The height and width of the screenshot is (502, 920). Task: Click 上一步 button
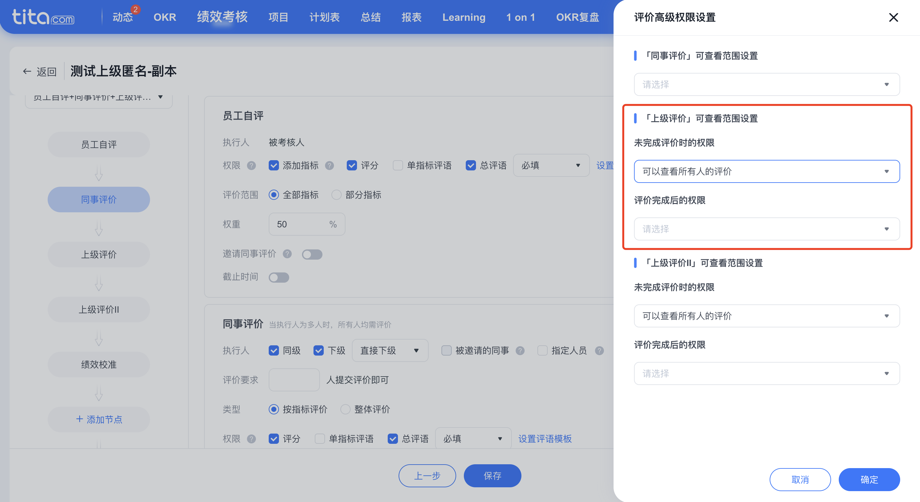point(427,475)
